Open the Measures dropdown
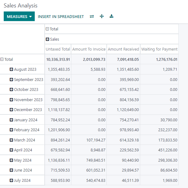This screenshot has height=188, width=188. tap(19, 16)
